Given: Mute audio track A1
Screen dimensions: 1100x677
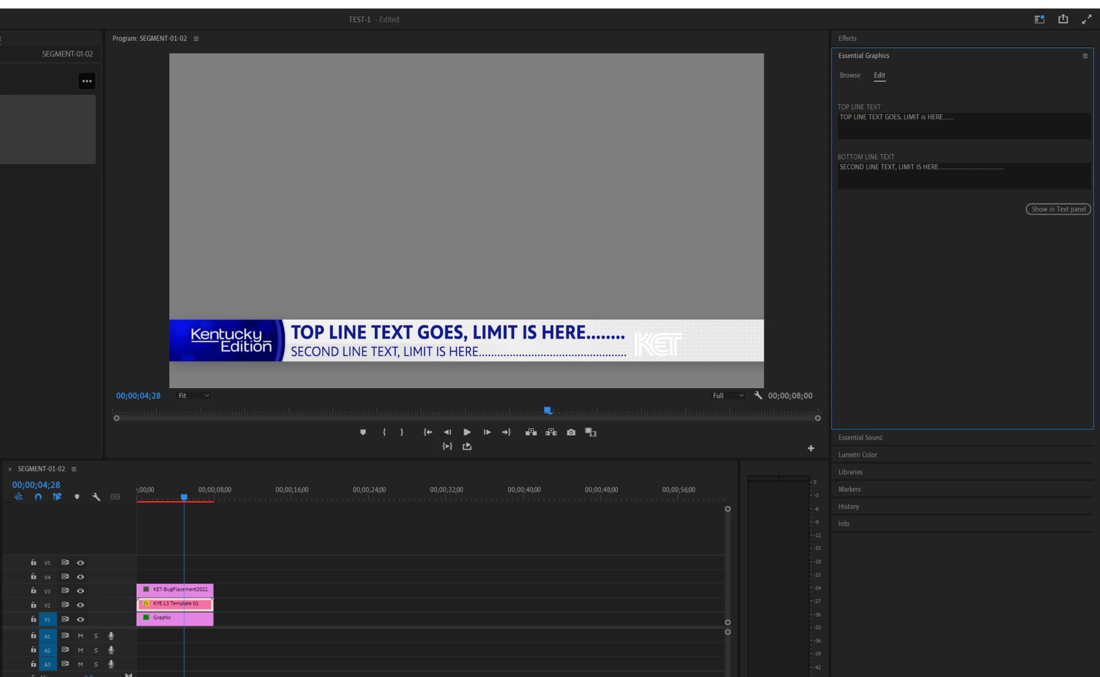Looking at the screenshot, I should click(81, 636).
